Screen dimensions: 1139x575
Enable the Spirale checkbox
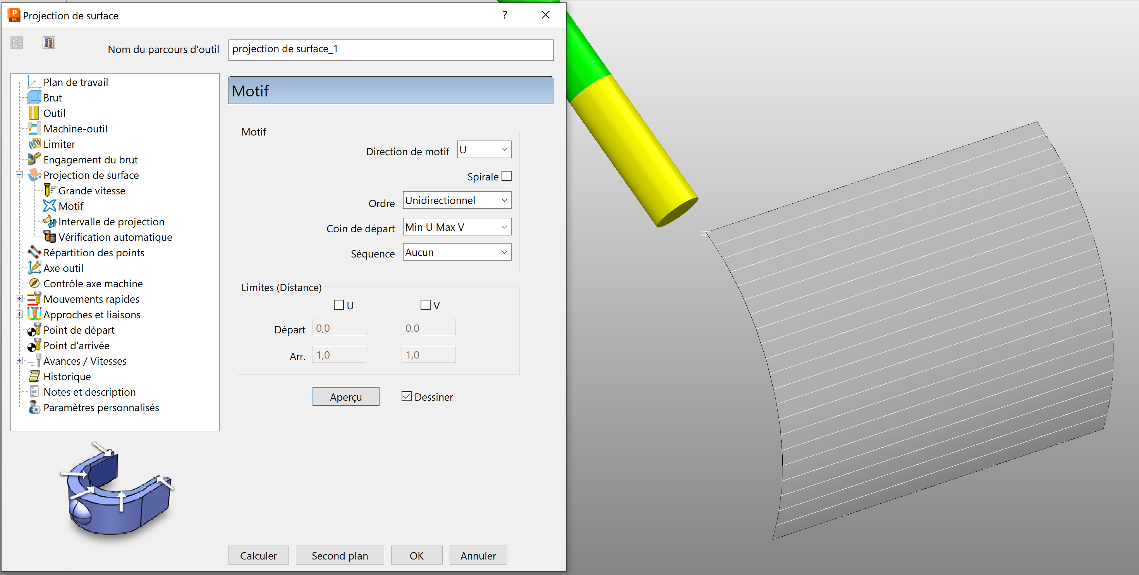(x=507, y=176)
